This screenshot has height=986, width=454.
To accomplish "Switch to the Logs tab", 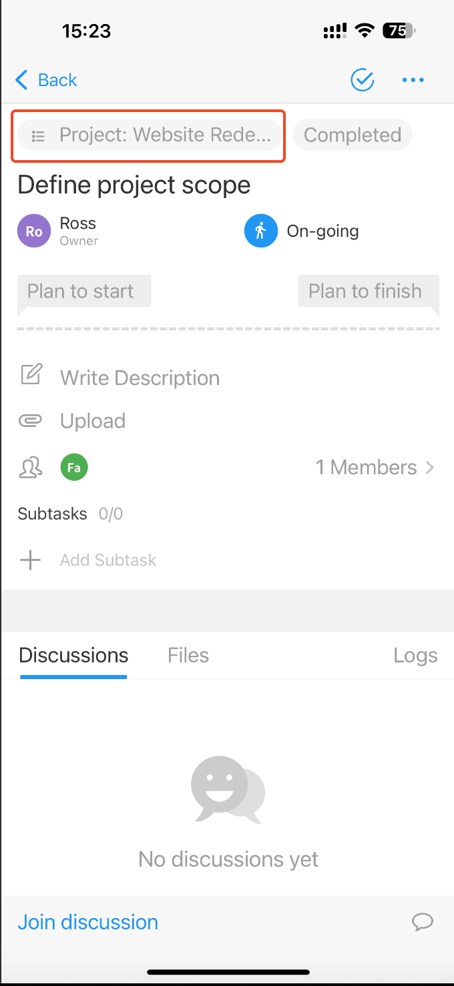I will coord(415,655).
